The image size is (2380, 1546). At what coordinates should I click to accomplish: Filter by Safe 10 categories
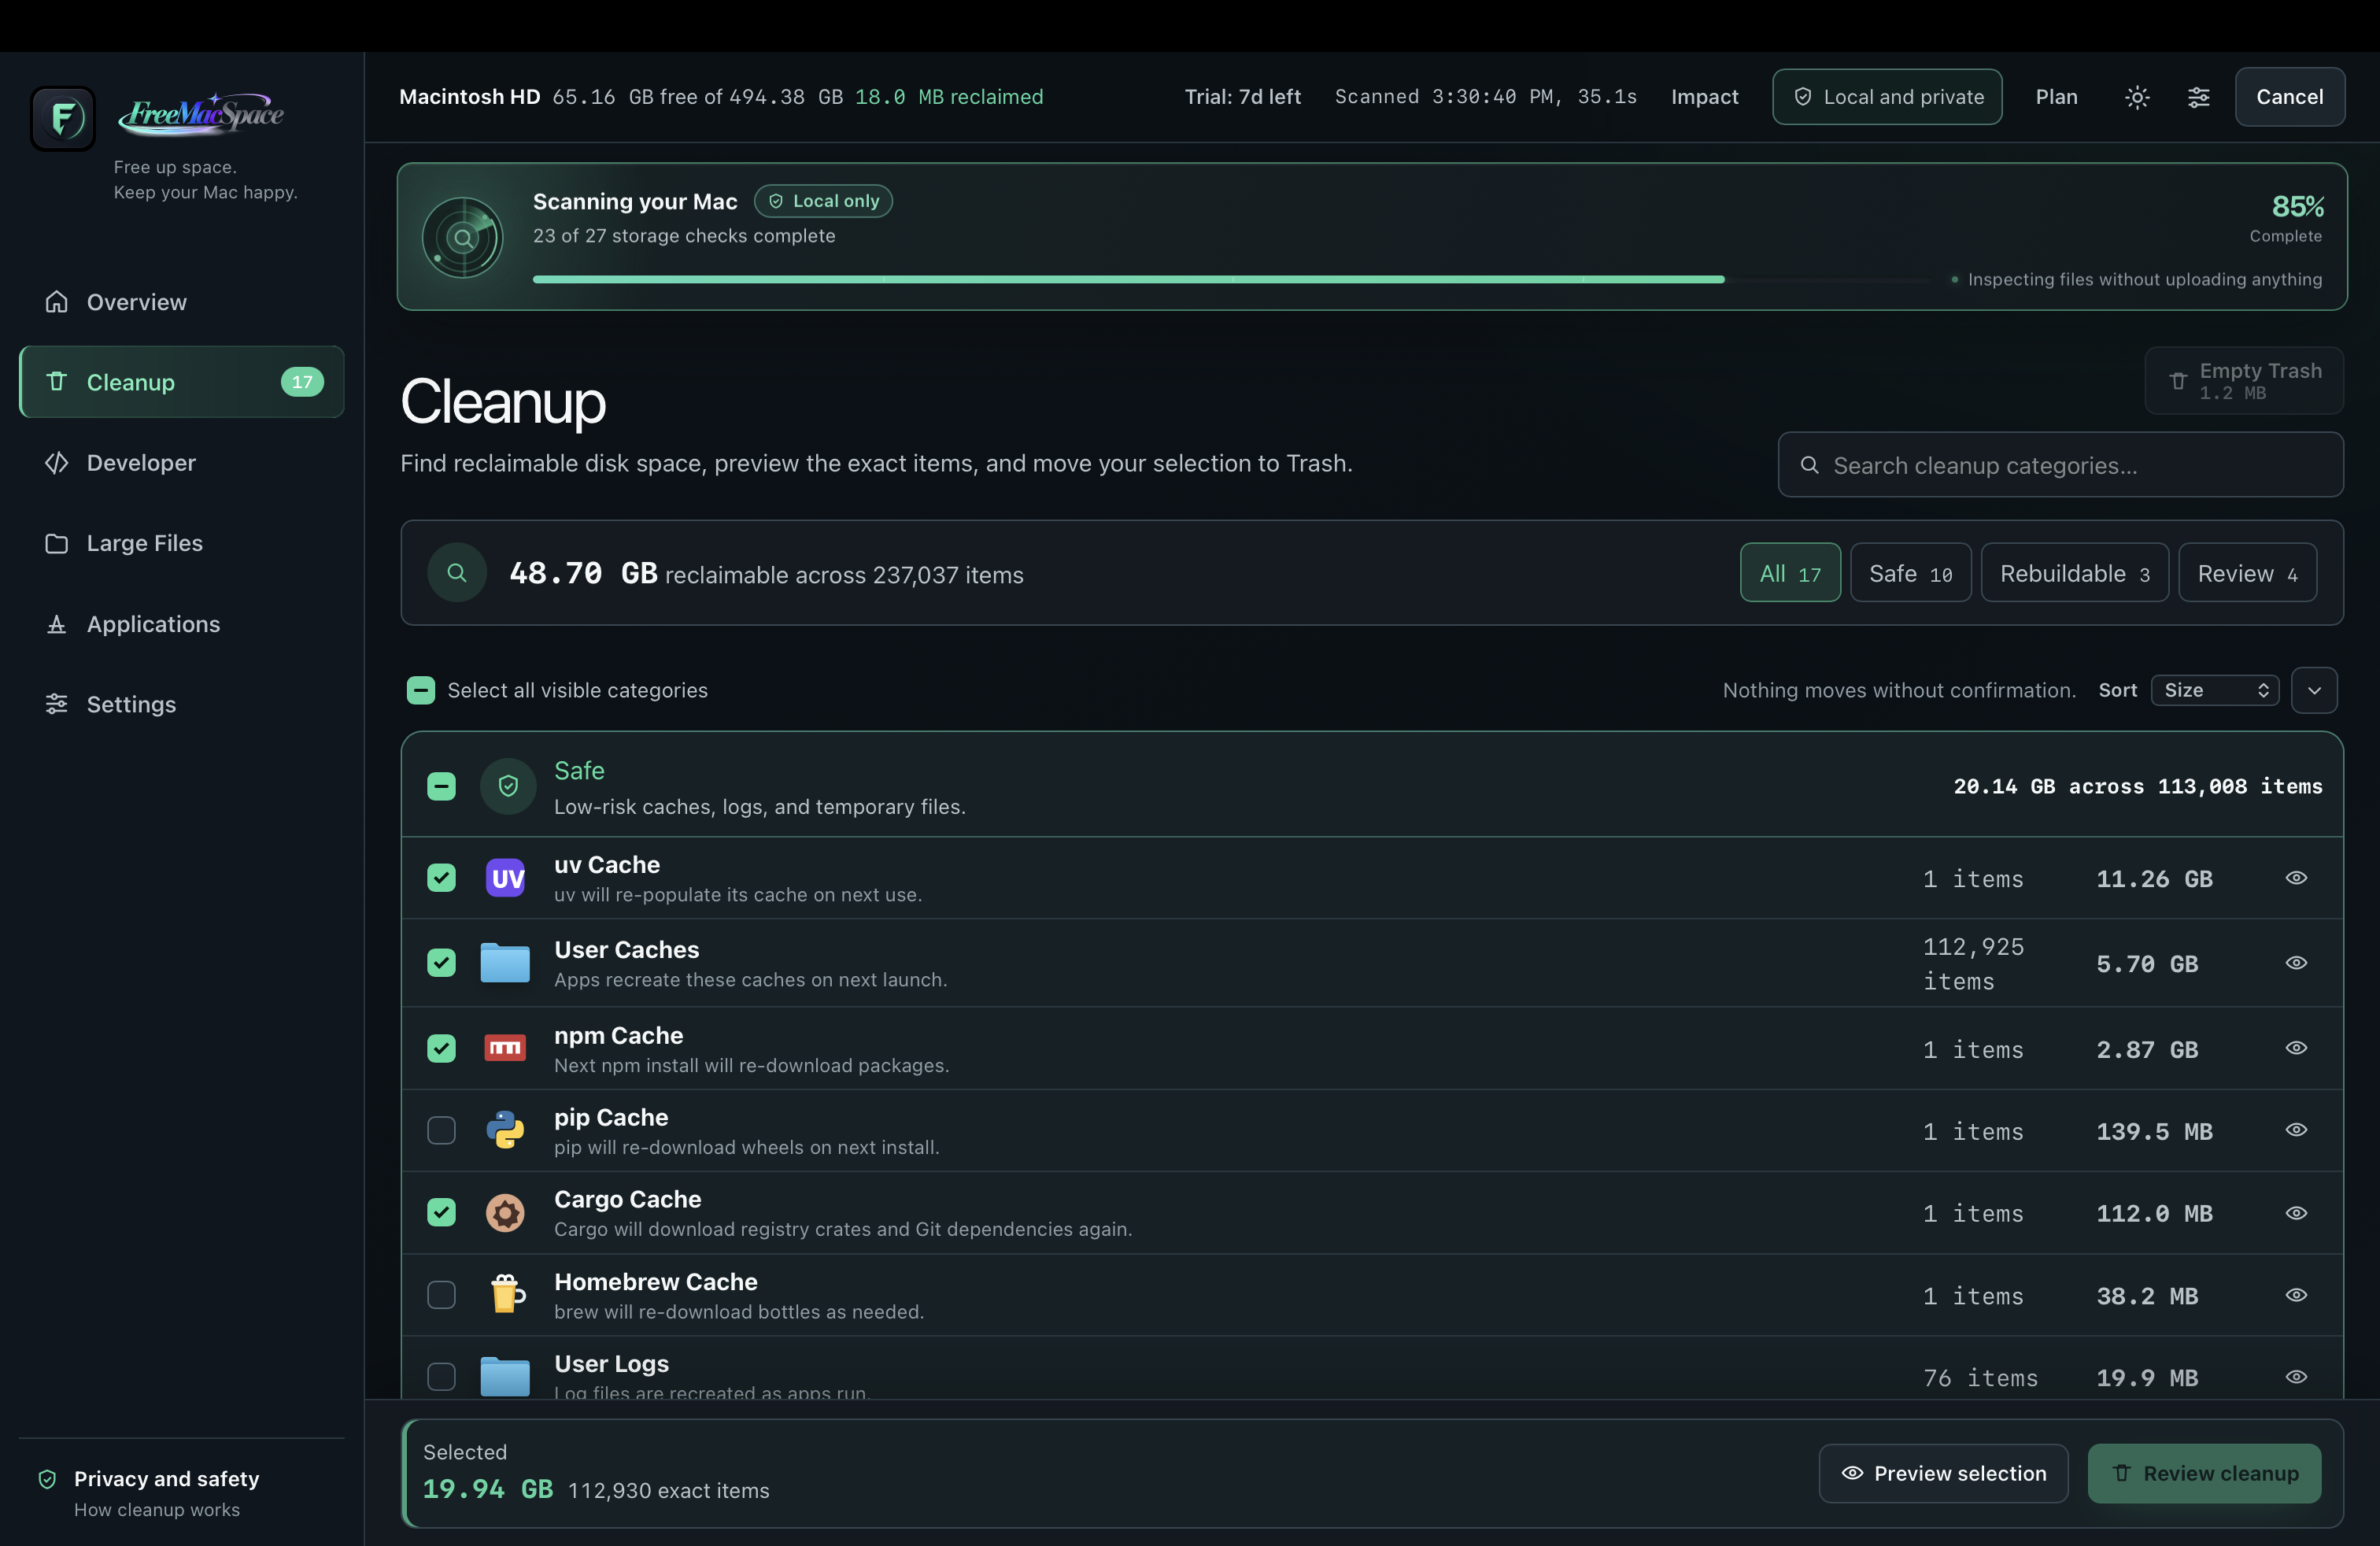click(x=1910, y=573)
